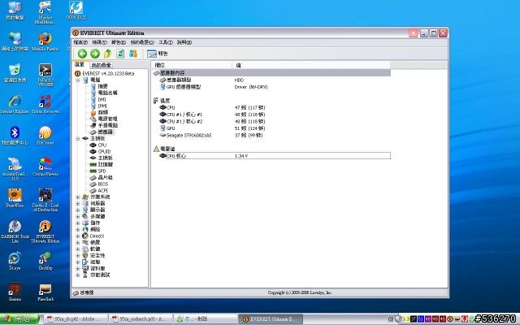
Task: Click the 效能測試 Benchmark hourglass icon
Action: (85, 275)
